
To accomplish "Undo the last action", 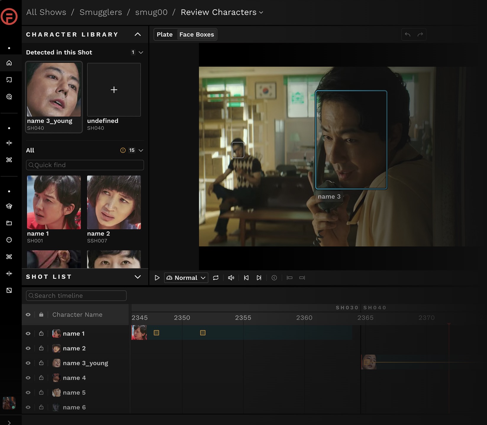I will [x=407, y=35].
